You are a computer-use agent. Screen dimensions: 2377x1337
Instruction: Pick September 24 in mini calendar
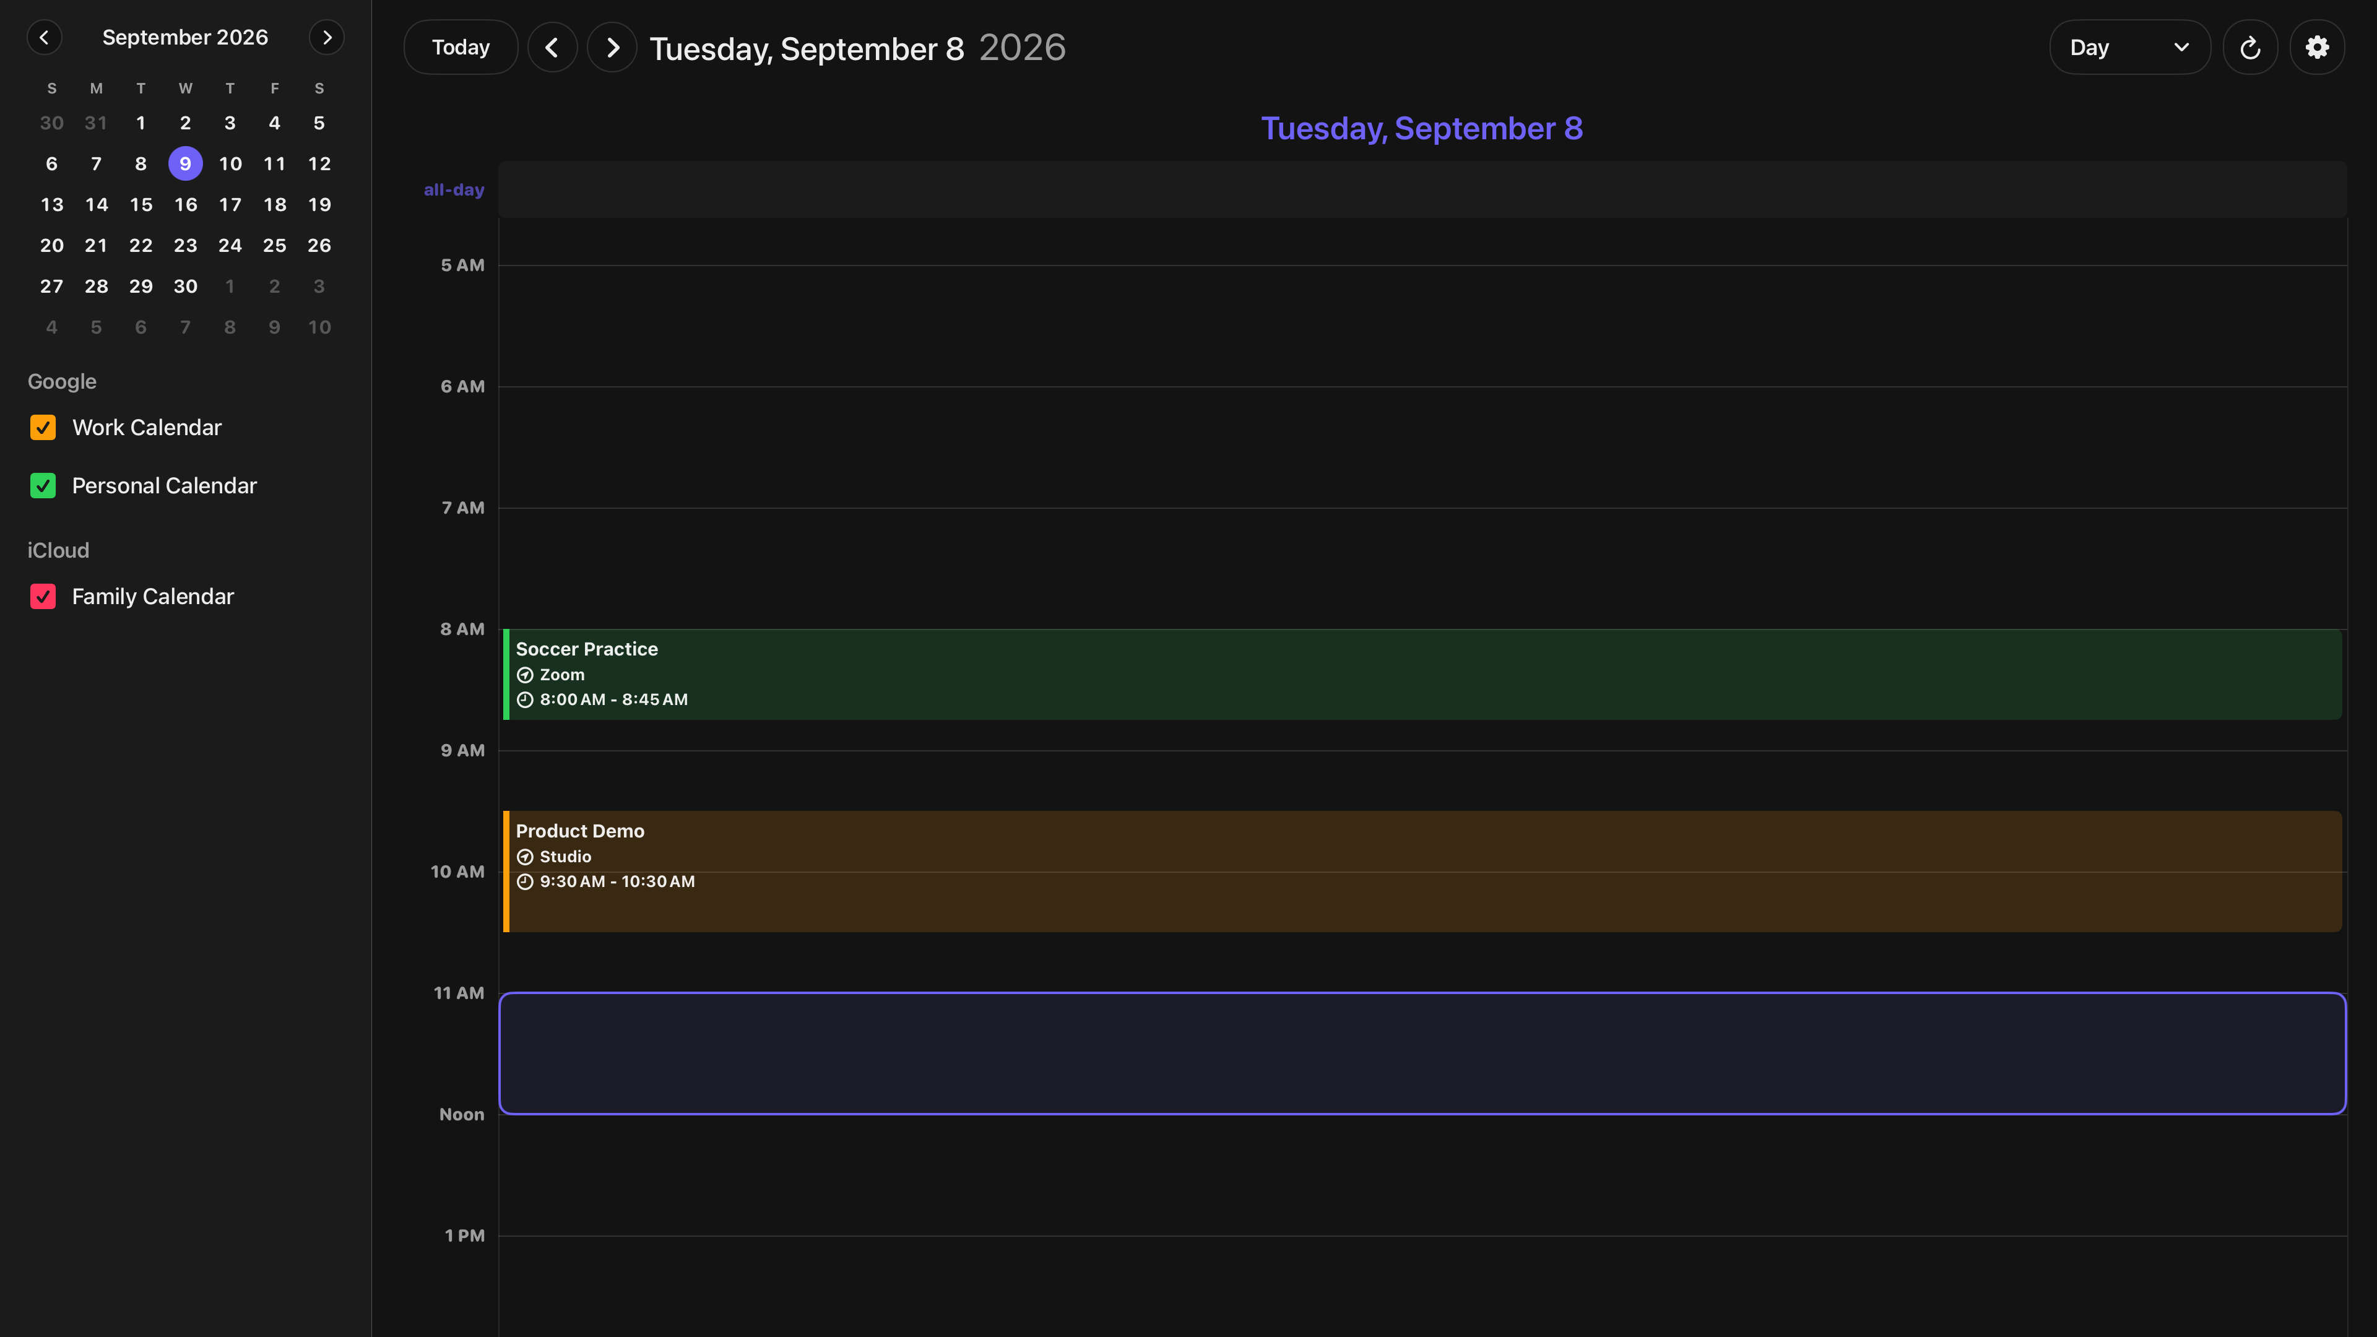pyautogui.click(x=230, y=246)
